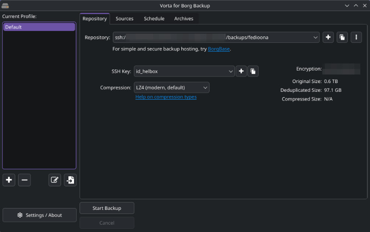Open the Schedule tab

click(154, 18)
